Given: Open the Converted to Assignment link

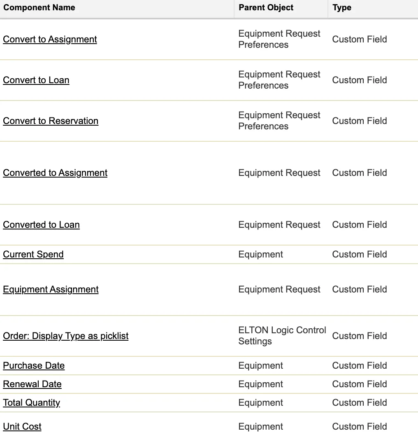Looking at the screenshot, I should tap(55, 173).
